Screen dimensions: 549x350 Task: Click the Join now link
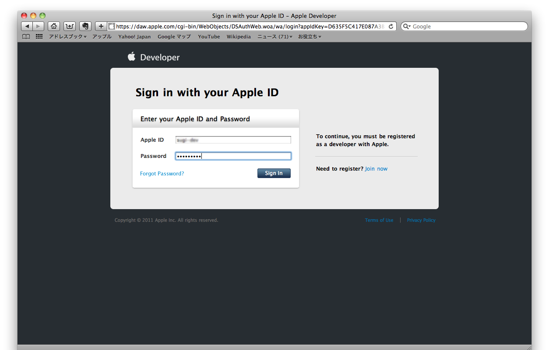click(x=376, y=169)
